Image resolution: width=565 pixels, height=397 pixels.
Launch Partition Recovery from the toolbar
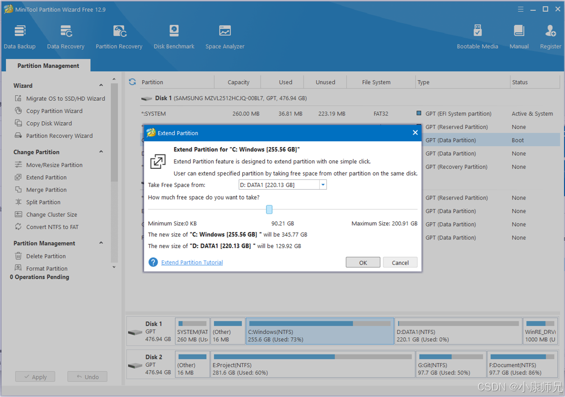click(x=119, y=37)
